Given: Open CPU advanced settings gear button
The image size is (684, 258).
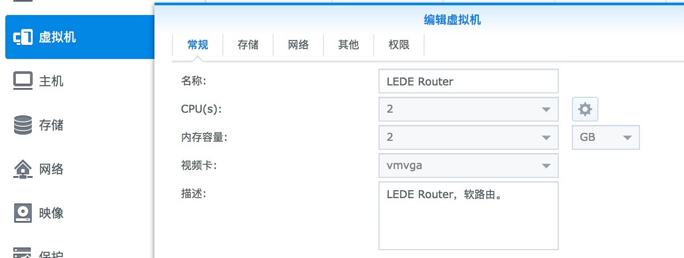Looking at the screenshot, I should click(x=585, y=109).
